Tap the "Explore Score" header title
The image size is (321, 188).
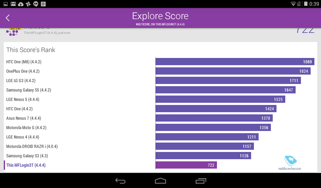click(x=160, y=16)
